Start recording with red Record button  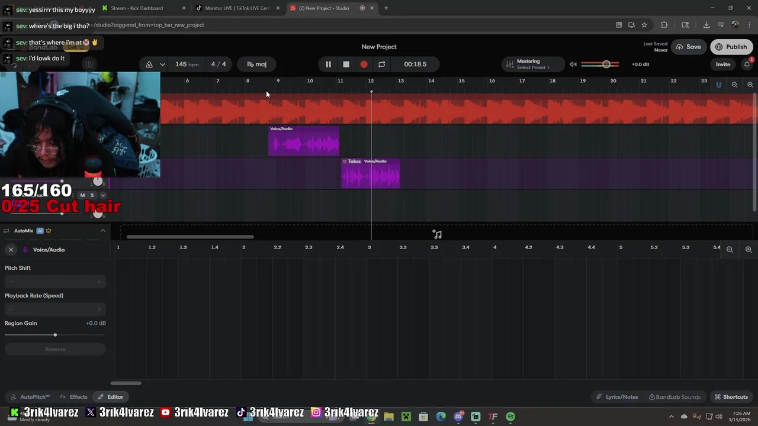(x=364, y=64)
